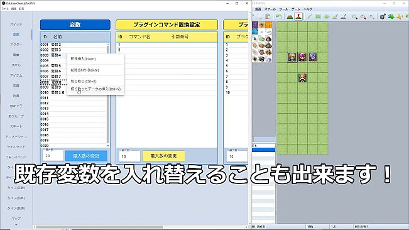Image resolution: width=409 pixels, height=230 pixels.
Task: Click the Paste icon in RPG Maker toolbar
Action: 268,16
